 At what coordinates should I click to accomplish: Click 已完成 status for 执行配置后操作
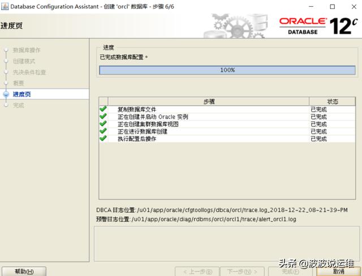pos(318,139)
